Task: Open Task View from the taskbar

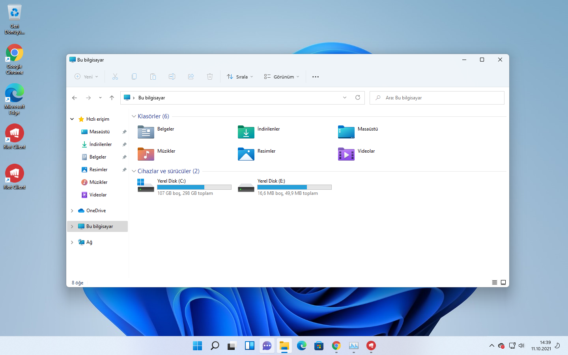Action: 232,346
